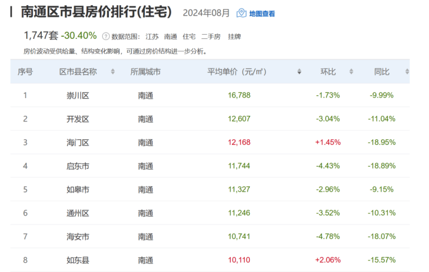This screenshot has width=429, height=272.
Task: Sort by 区市县名称 column arrows
Action: [112, 72]
